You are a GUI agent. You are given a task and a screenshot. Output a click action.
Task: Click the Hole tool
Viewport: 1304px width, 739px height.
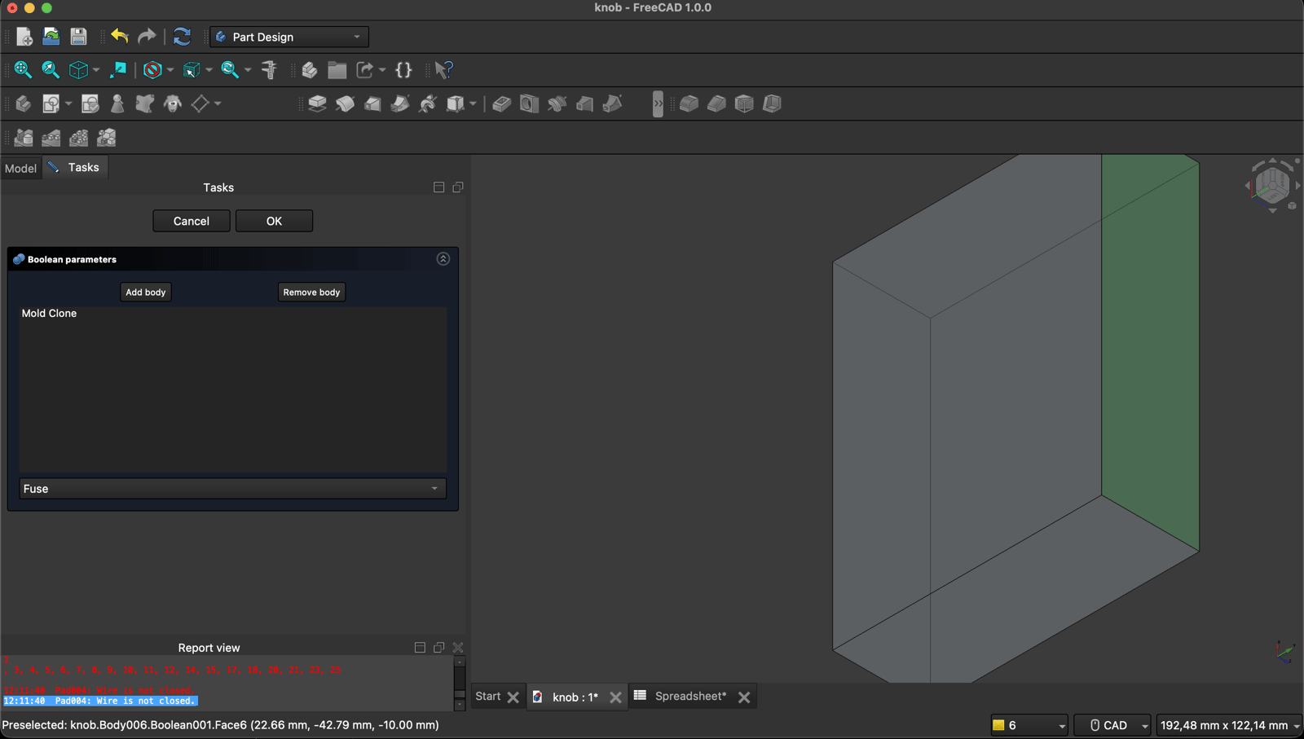[x=530, y=103]
